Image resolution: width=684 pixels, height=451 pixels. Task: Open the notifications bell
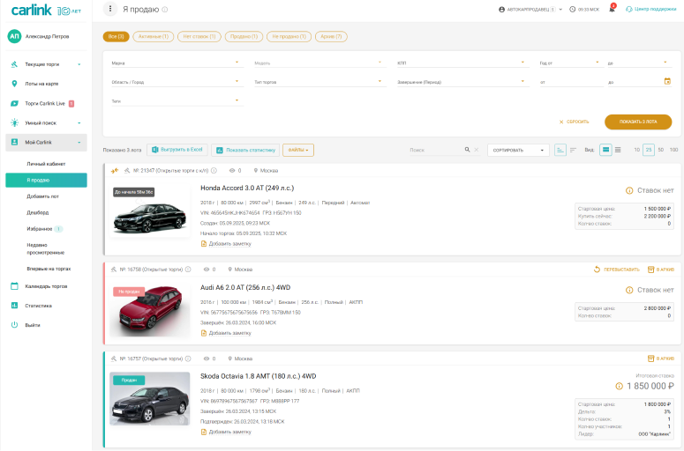pos(612,9)
